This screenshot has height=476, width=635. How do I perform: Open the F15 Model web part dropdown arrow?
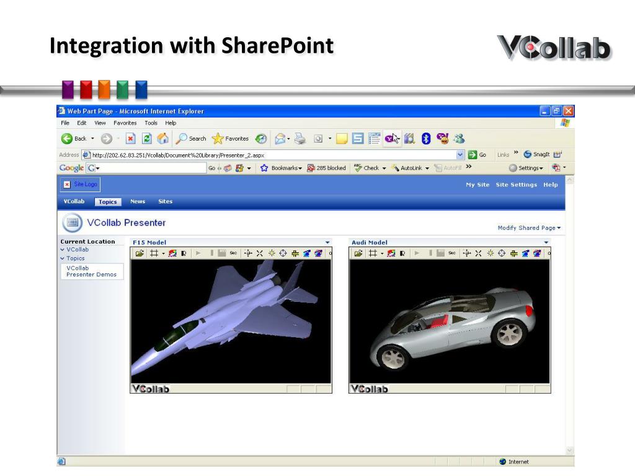327,242
